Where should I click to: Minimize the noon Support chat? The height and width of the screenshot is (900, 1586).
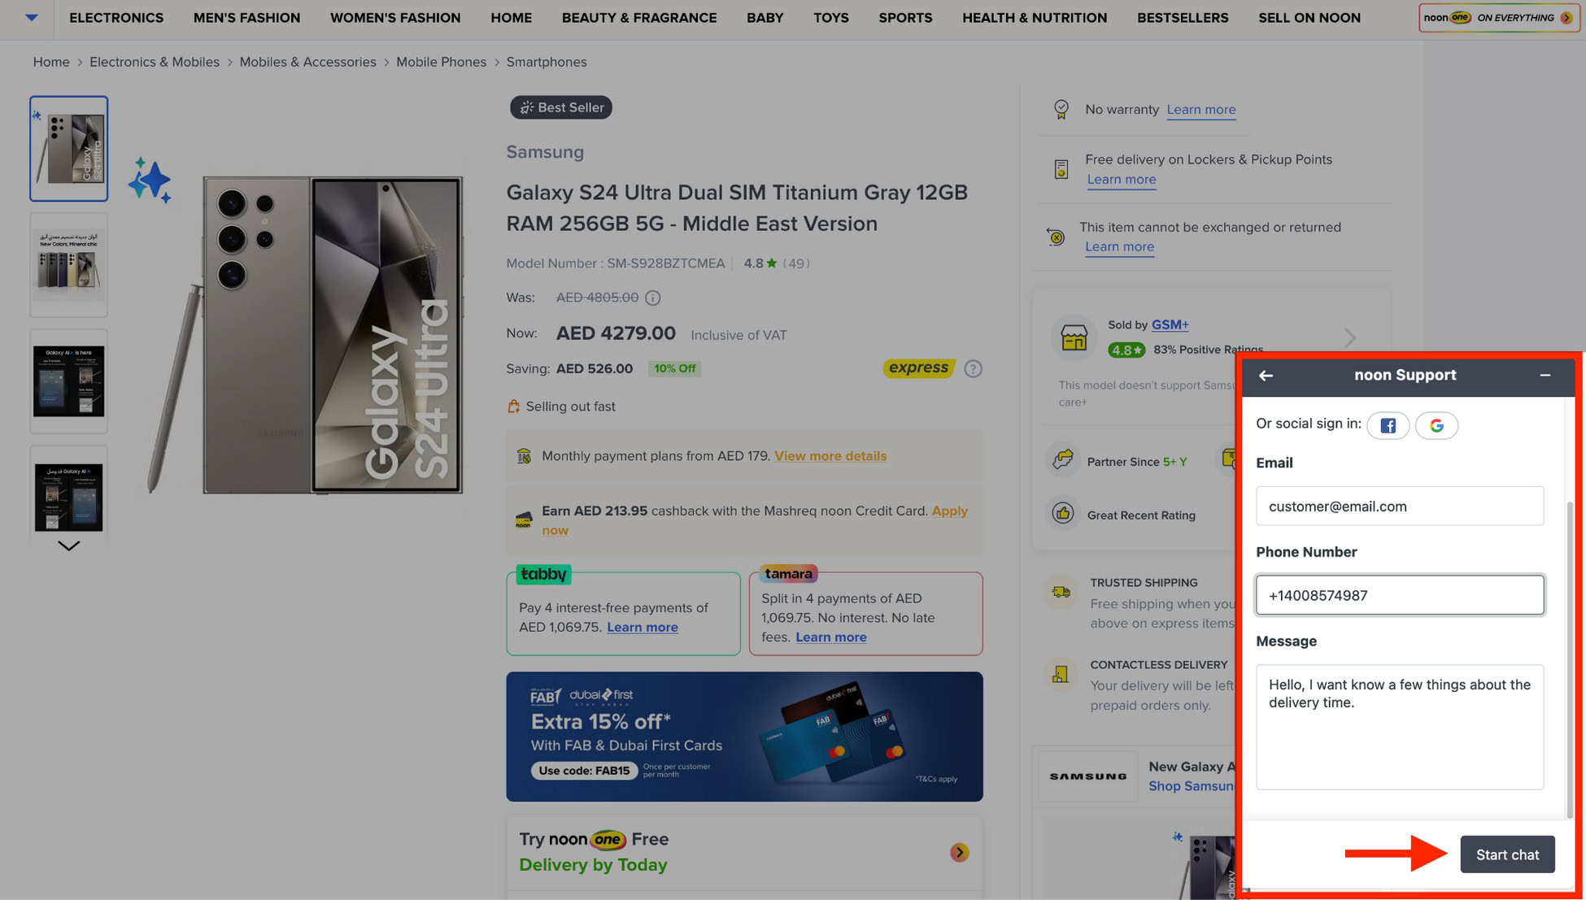coord(1545,376)
